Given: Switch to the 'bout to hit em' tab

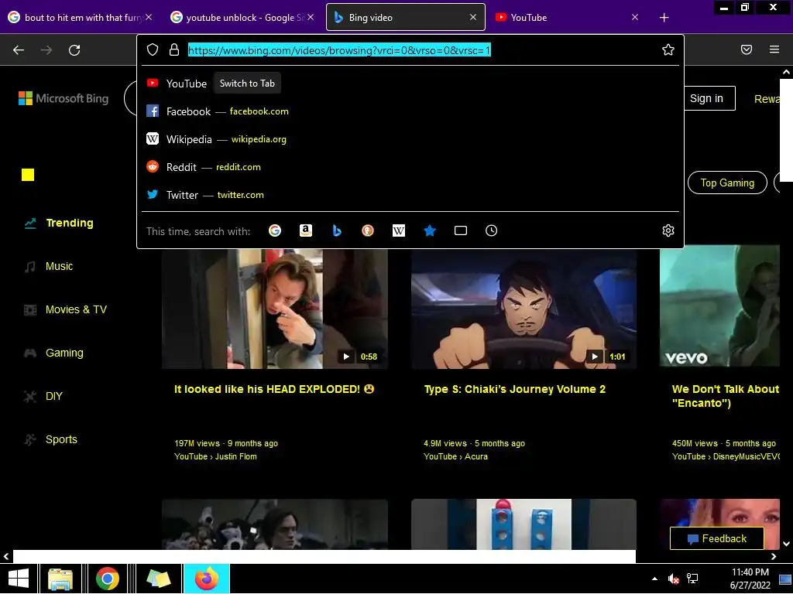Looking at the screenshot, I should tap(81, 17).
